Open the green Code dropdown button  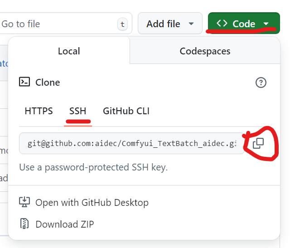click(x=244, y=23)
